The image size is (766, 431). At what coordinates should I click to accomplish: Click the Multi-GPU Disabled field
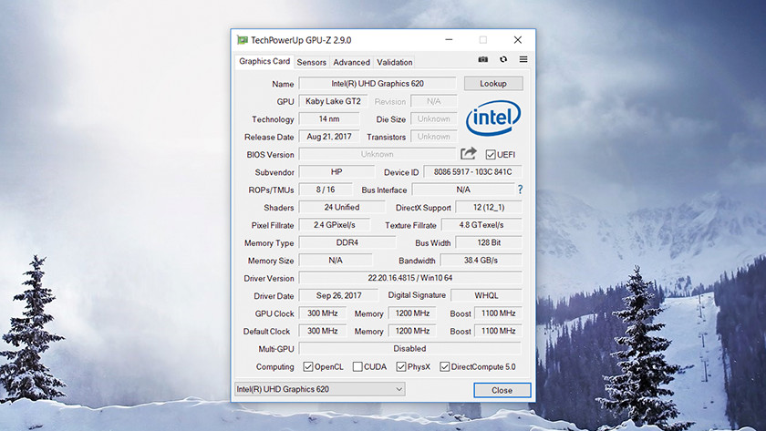[x=410, y=348]
